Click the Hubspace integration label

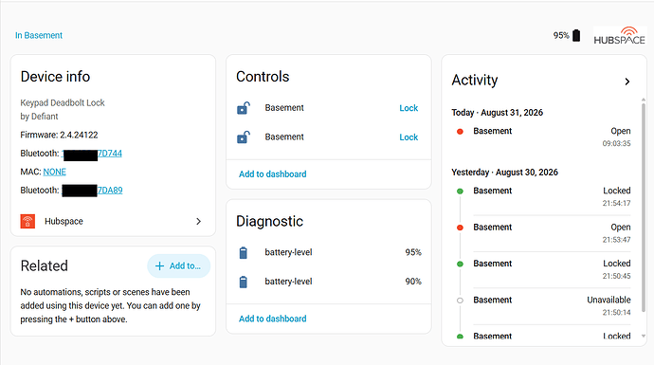64,221
